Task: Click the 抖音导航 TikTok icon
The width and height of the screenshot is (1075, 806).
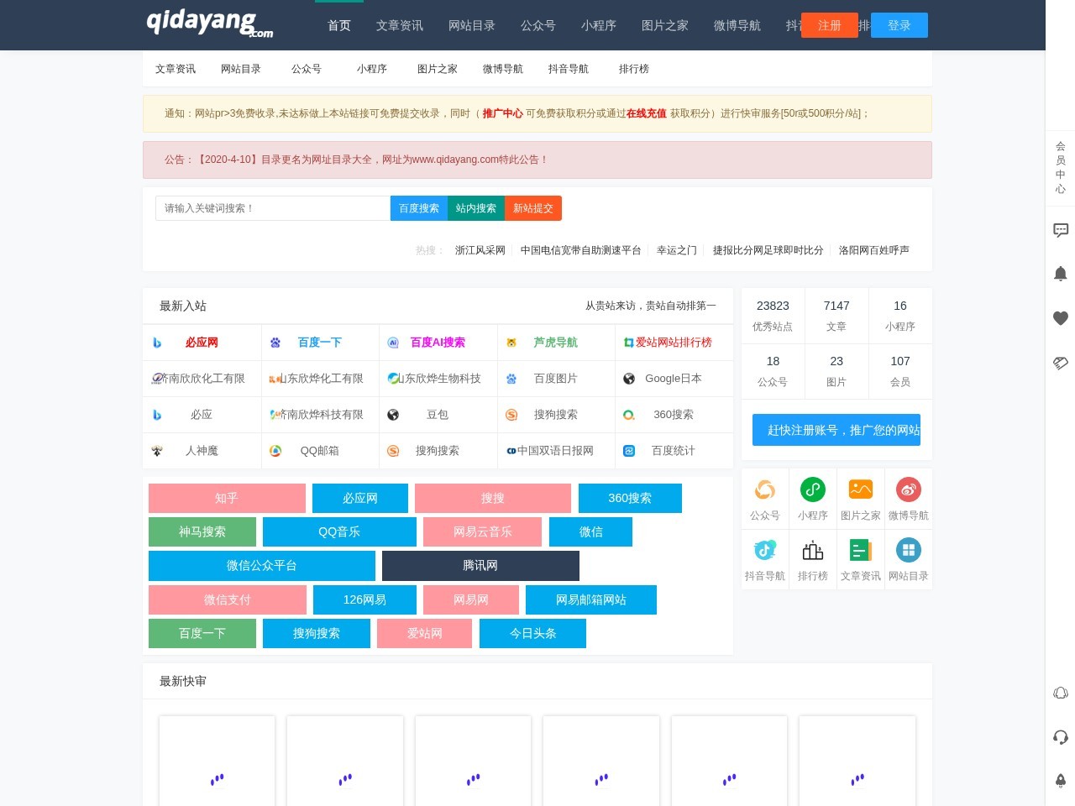Action: [764, 551]
